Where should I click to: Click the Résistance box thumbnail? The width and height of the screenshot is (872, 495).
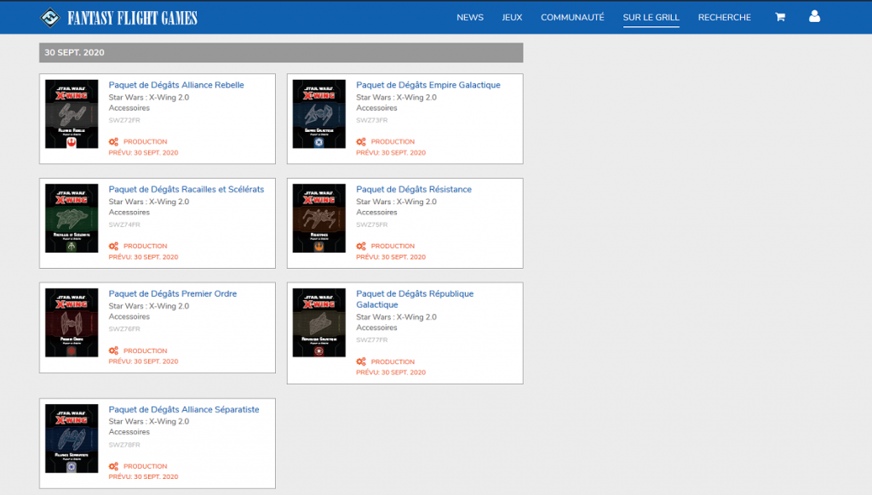319,219
